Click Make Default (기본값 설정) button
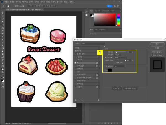 (x=117, y=88)
